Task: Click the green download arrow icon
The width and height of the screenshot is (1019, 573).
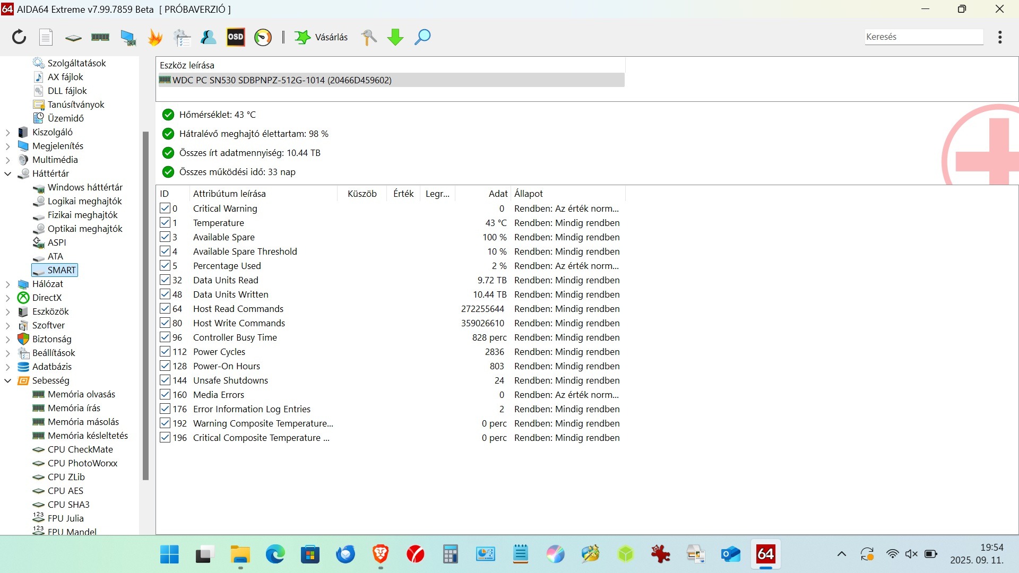Action: click(395, 37)
